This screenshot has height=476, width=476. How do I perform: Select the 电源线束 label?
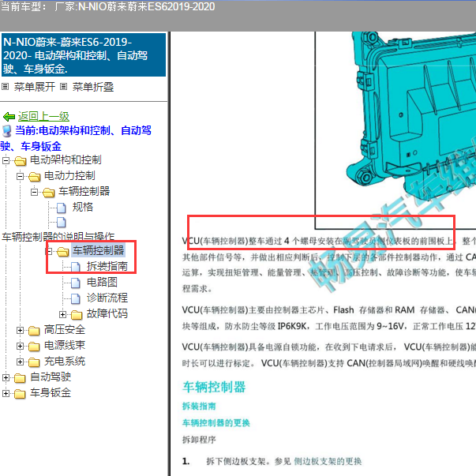[x=65, y=345]
